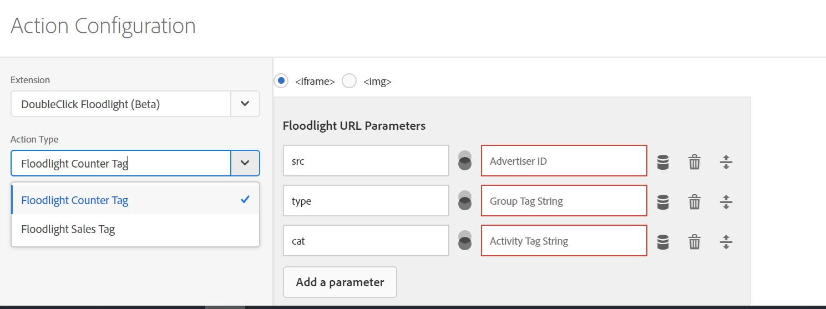The height and width of the screenshot is (309, 826).
Task: Click the Activity Tag String input field
Action: (x=564, y=241)
